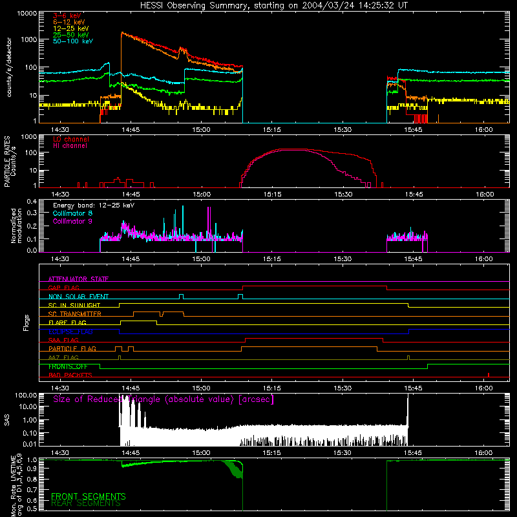Click the 'BAD_PACKETS' flag label
The height and width of the screenshot is (517, 517).
coord(70,375)
